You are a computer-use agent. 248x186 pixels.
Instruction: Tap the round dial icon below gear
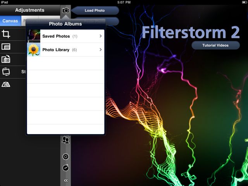click(x=65, y=168)
